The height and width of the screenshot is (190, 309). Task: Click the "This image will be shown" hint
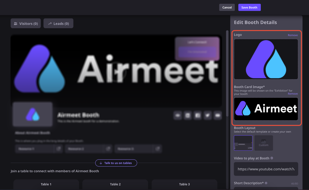pos(263,92)
